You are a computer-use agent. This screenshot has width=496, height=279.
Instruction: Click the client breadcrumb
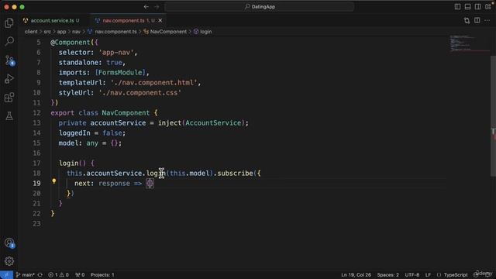31,32
